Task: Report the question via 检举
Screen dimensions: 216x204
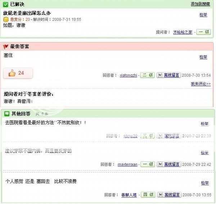Action: tap(203, 15)
